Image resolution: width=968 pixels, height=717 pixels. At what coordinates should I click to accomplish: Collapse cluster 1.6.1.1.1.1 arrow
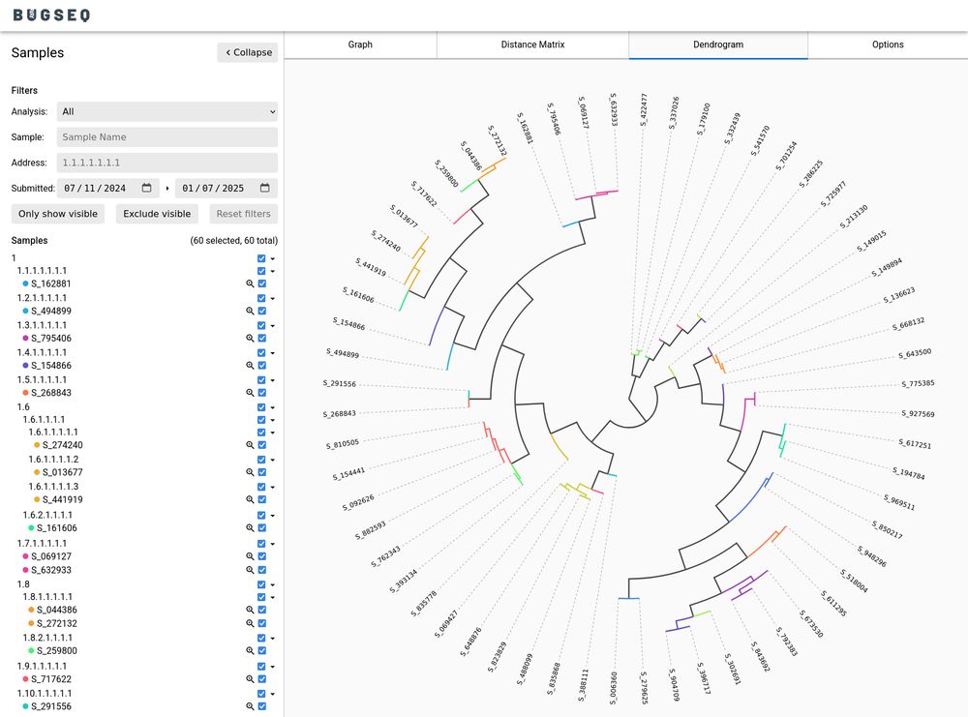[x=273, y=420]
